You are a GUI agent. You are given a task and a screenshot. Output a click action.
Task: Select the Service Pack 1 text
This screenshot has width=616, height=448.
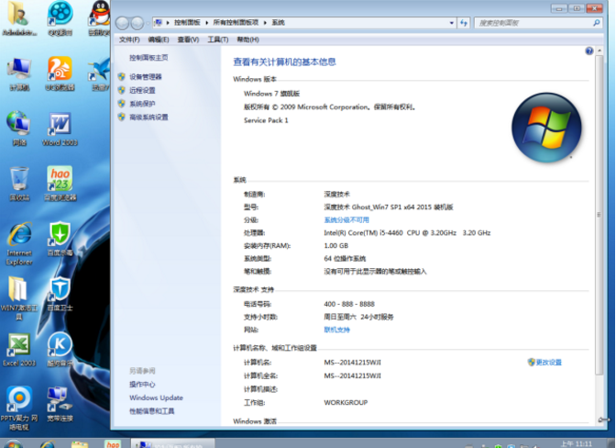[266, 120]
